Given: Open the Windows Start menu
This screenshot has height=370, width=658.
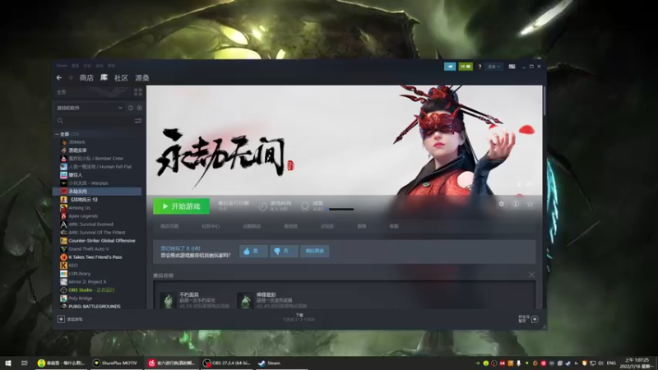Looking at the screenshot, I should pyautogui.click(x=8, y=363).
